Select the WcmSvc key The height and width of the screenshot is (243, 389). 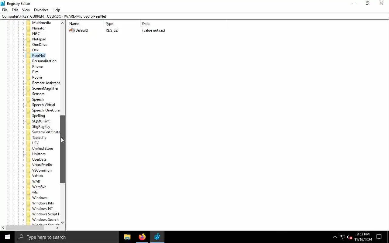39,187
